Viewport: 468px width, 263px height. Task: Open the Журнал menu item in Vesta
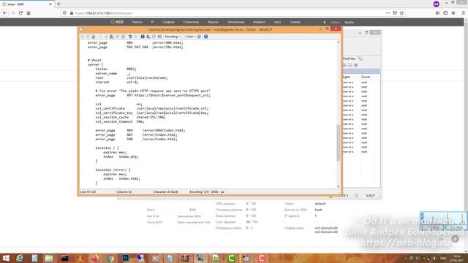(213, 22)
